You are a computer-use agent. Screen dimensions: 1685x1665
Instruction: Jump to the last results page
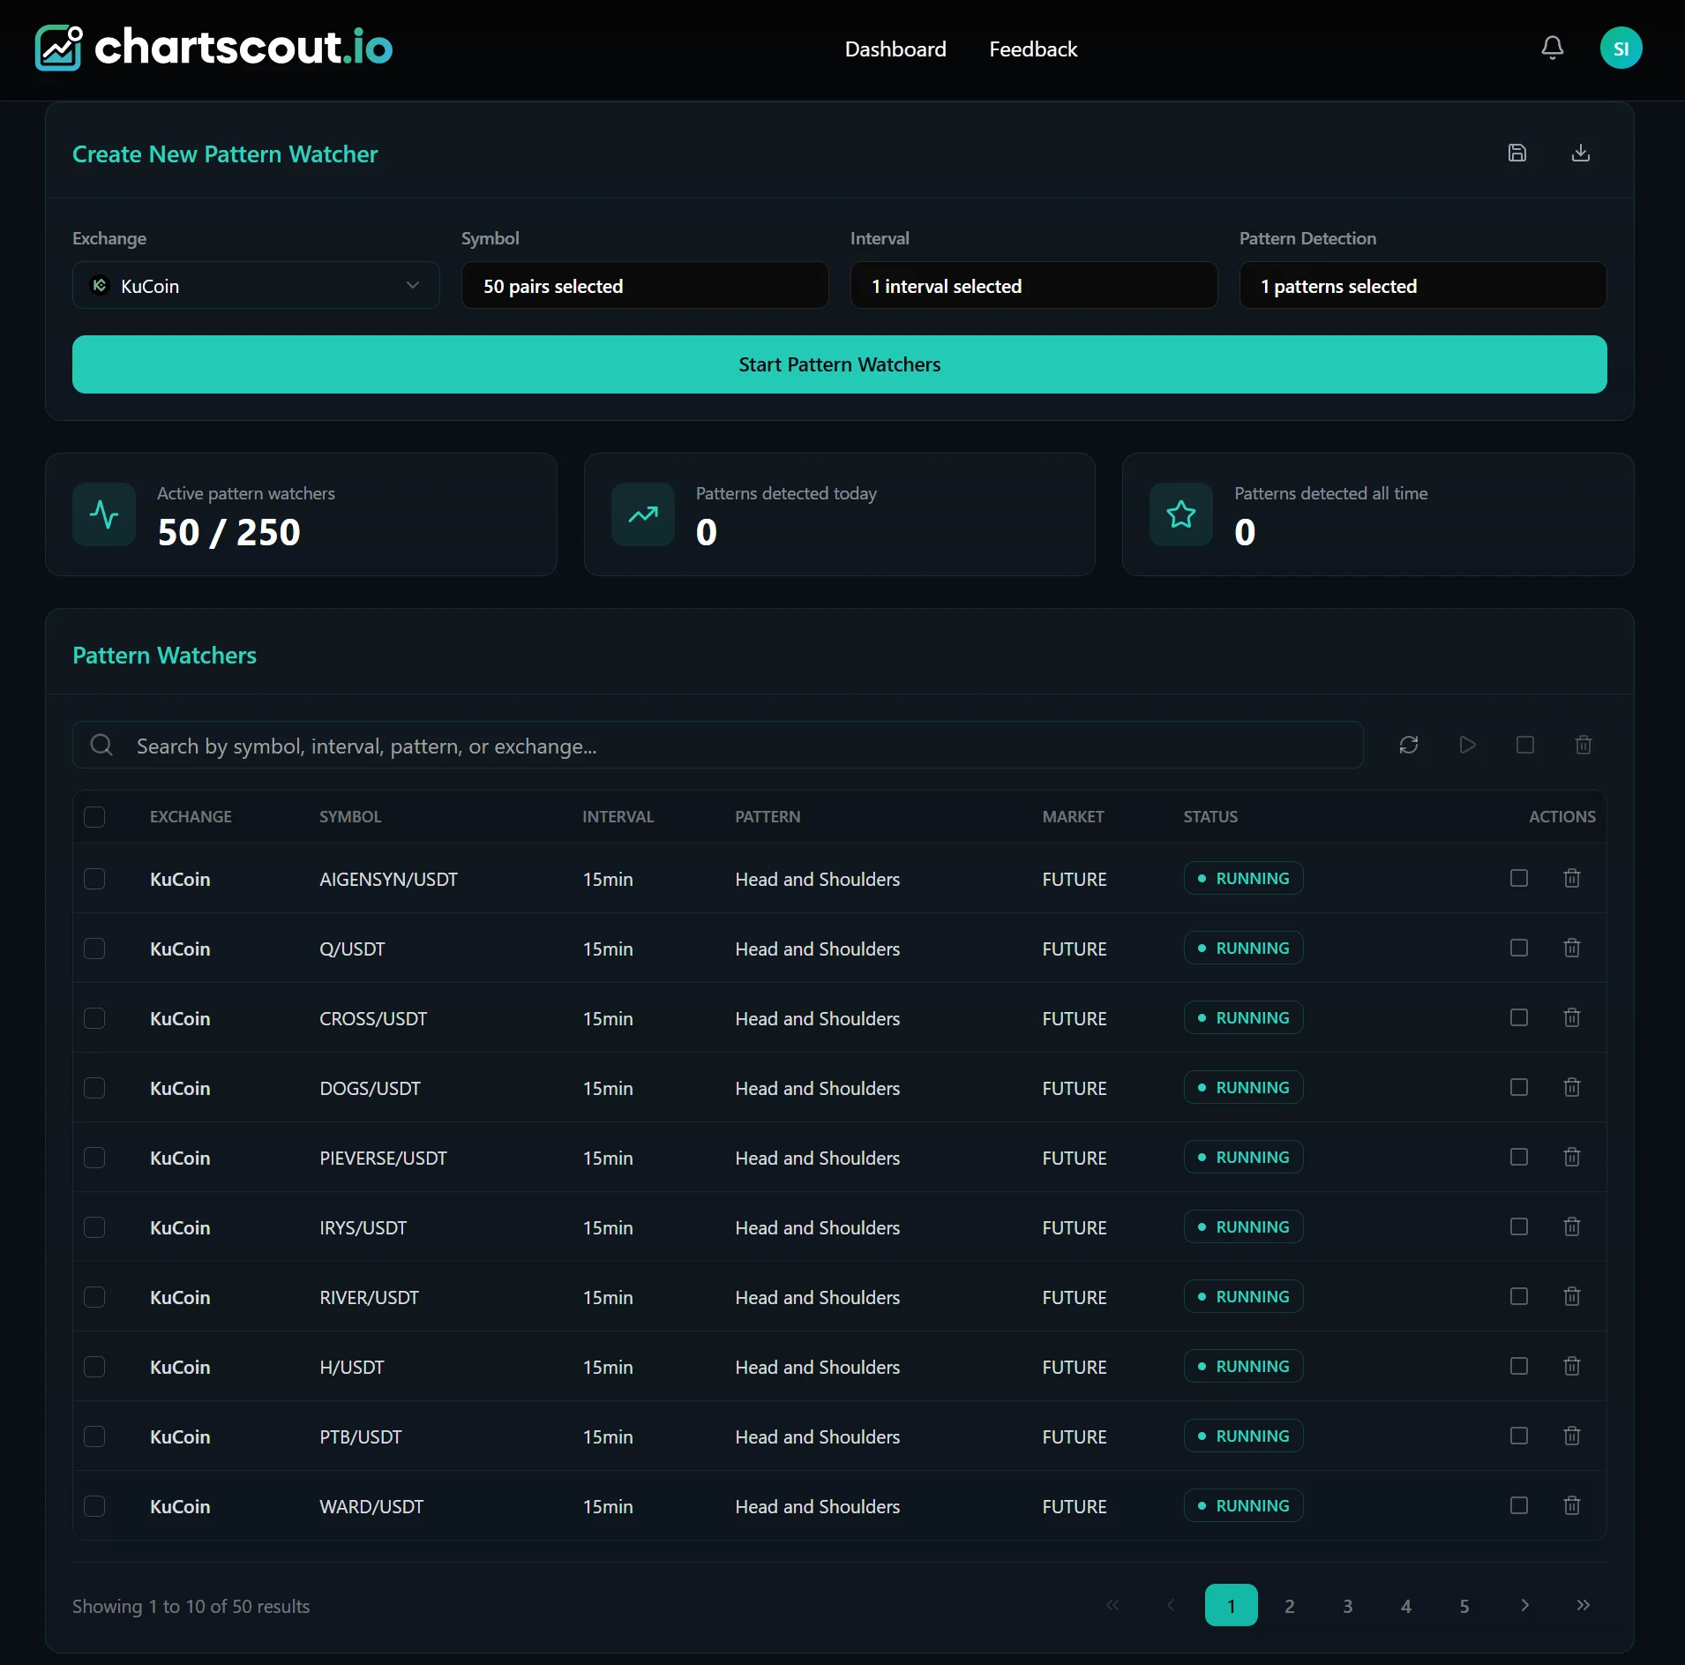[1583, 1605]
